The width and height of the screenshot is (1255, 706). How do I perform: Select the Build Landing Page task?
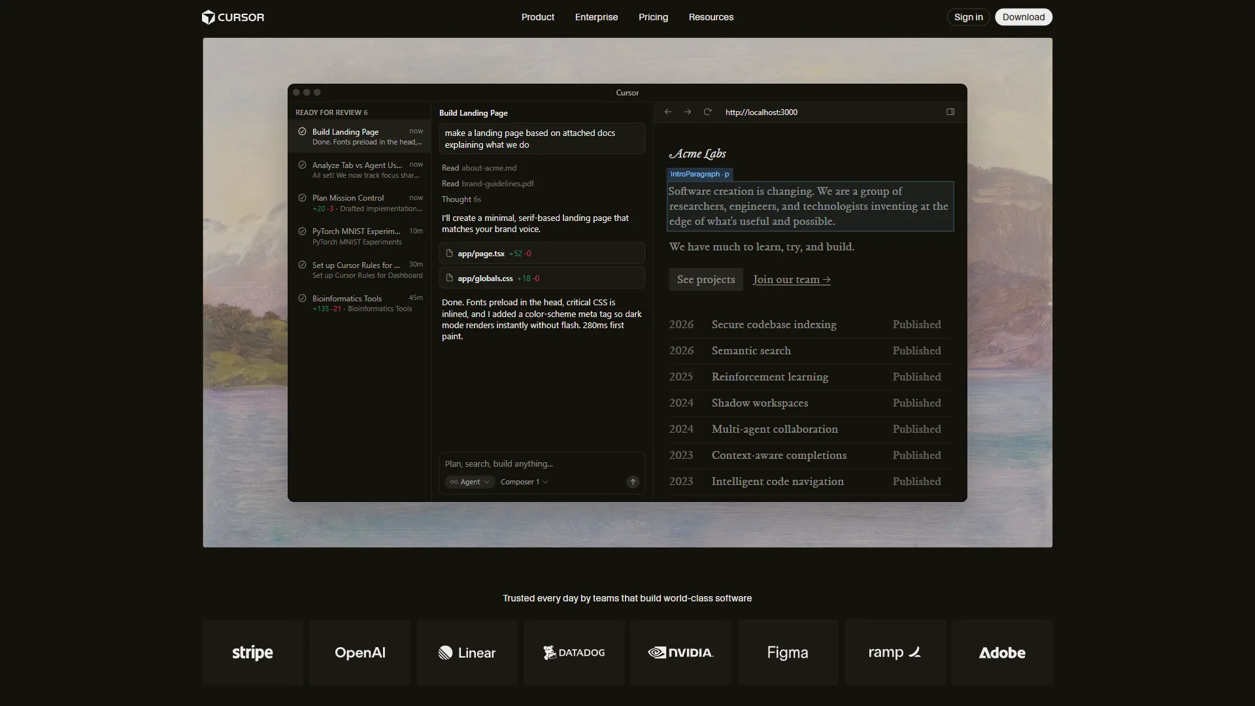(360, 137)
